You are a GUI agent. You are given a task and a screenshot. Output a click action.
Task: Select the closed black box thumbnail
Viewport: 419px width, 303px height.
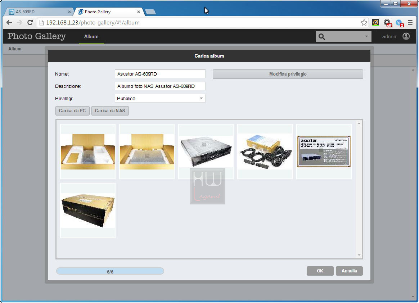pyautogui.click(x=88, y=211)
